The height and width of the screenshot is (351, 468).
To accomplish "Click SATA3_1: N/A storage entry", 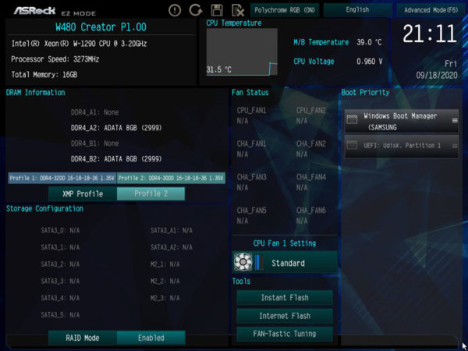I will [x=60, y=247].
